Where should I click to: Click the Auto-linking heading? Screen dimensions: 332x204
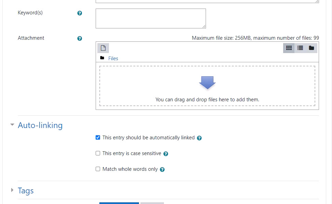(x=40, y=125)
